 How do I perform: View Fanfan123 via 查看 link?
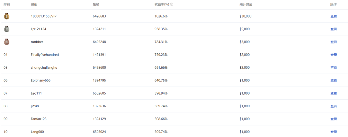(x=334, y=119)
